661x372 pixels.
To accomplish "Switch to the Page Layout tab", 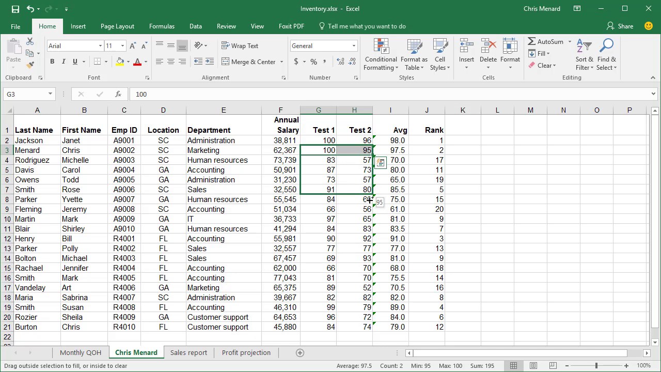I will coord(117,26).
